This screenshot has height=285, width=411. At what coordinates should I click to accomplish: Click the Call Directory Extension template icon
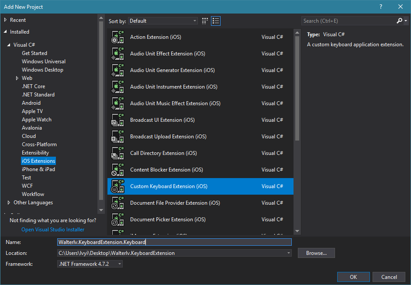pos(117,153)
